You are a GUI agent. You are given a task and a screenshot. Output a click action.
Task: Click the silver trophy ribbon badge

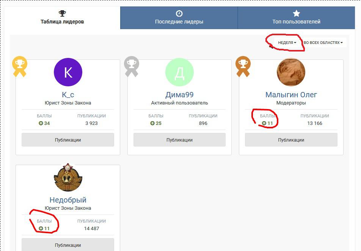[x=132, y=66]
